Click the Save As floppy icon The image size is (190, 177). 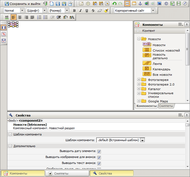(64, 4)
